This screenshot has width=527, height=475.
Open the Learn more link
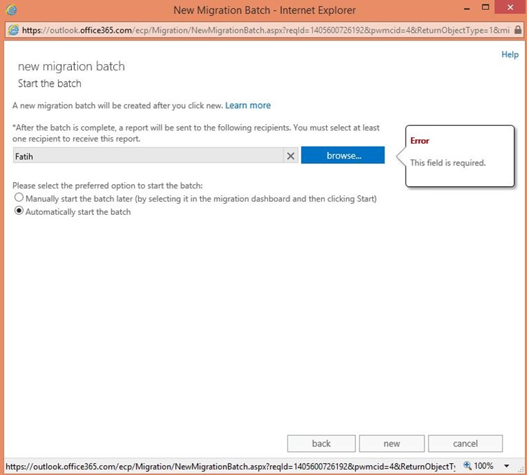[x=248, y=105]
